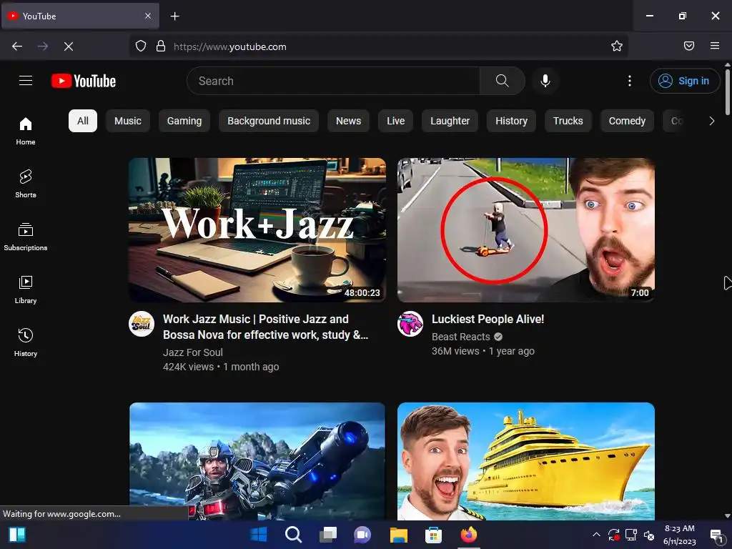Click the YouTube search input field
732x549 pixels.
coord(333,81)
